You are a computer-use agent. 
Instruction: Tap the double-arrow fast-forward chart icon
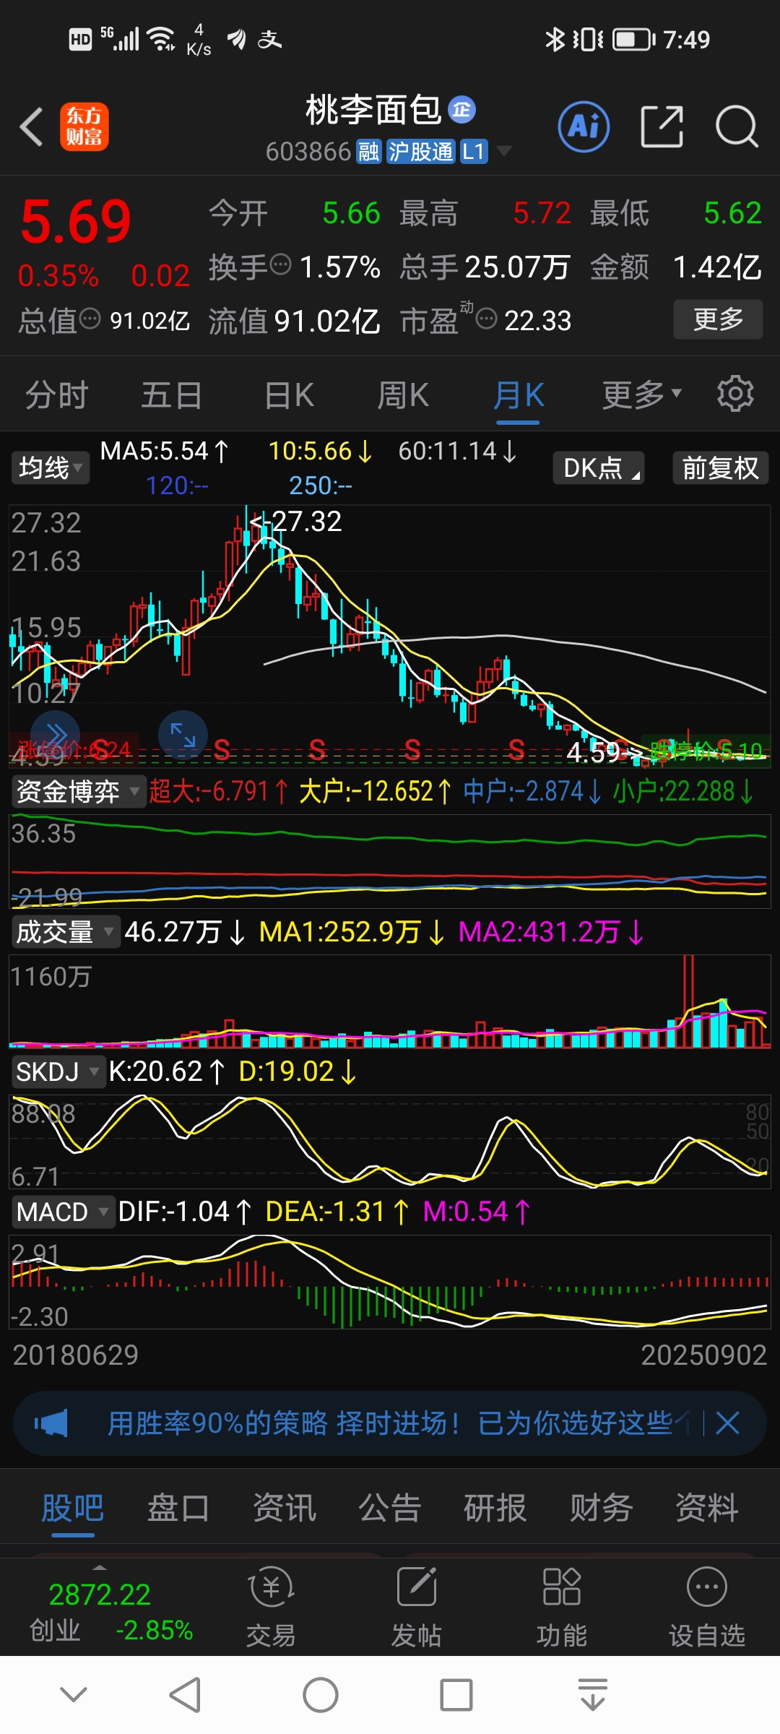[56, 736]
